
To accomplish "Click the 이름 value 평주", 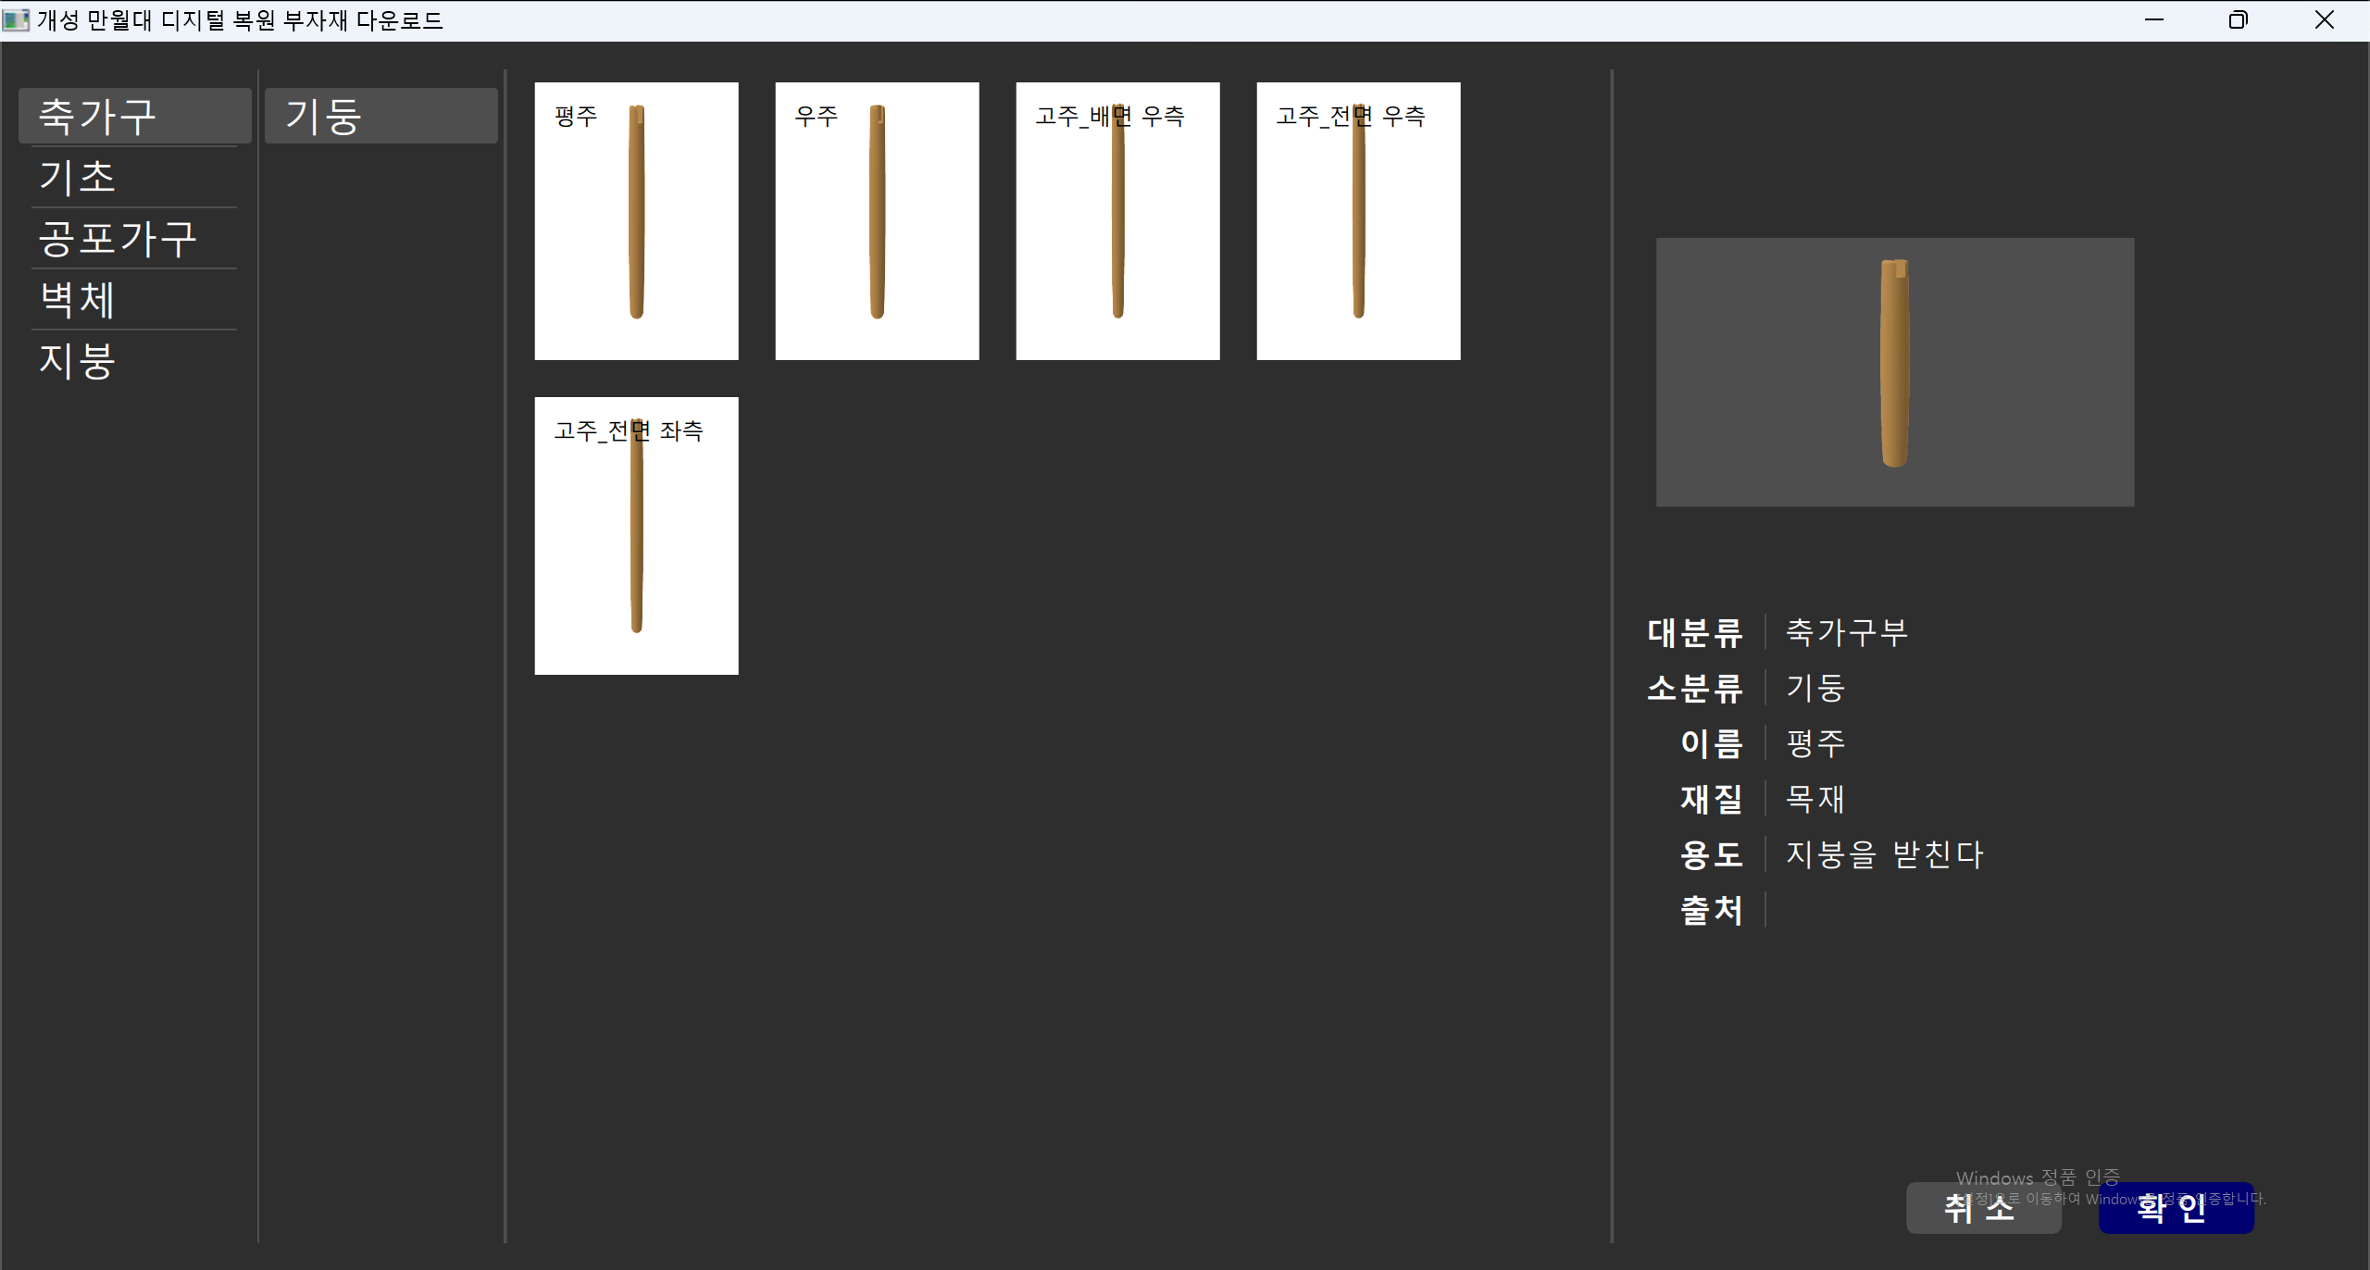I will pos(1815,743).
